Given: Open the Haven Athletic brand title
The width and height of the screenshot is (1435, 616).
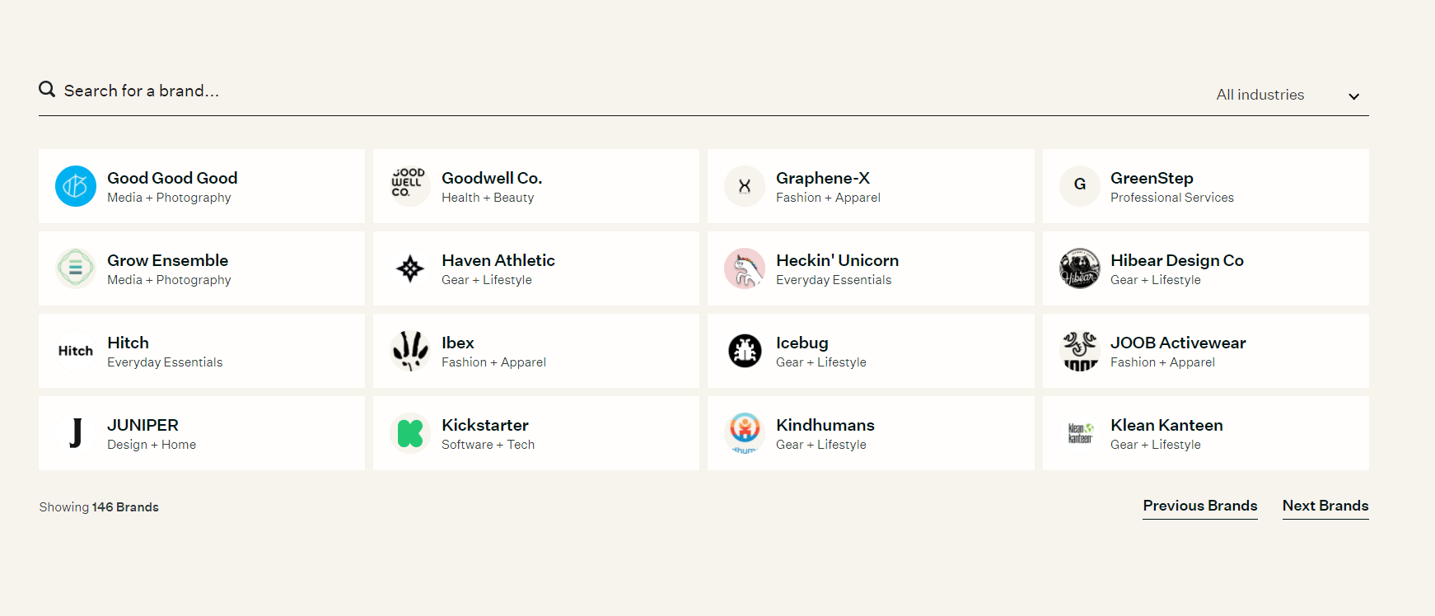Looking at the screenshot, I should pos(498,260).
